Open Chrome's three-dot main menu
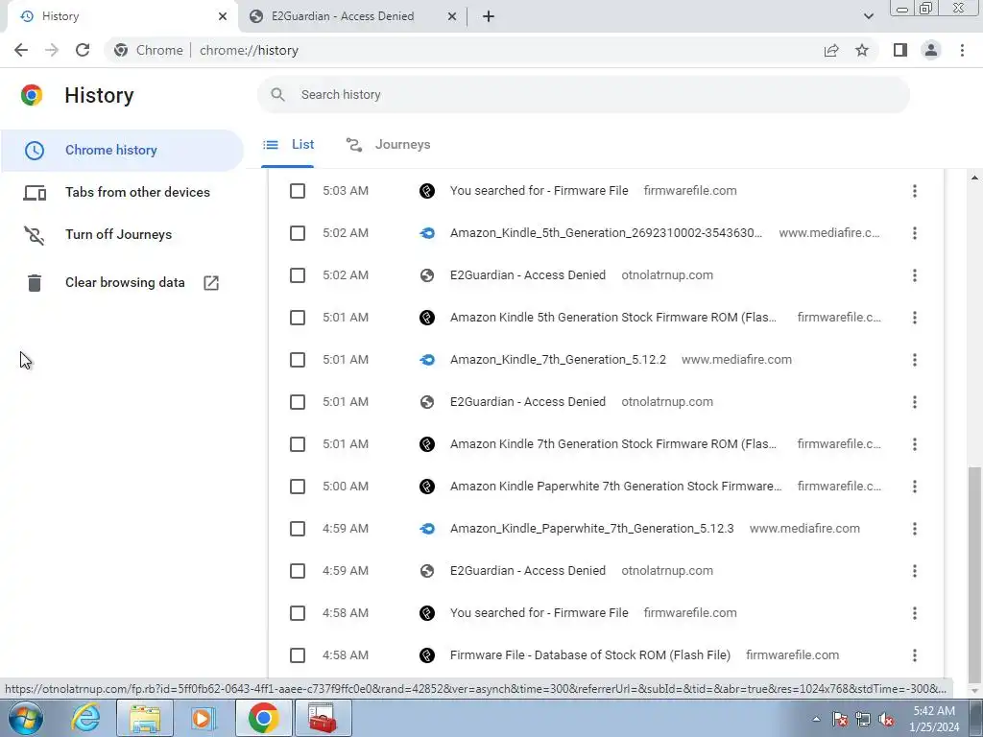This screenshot has height=737, width=983. 962,50
